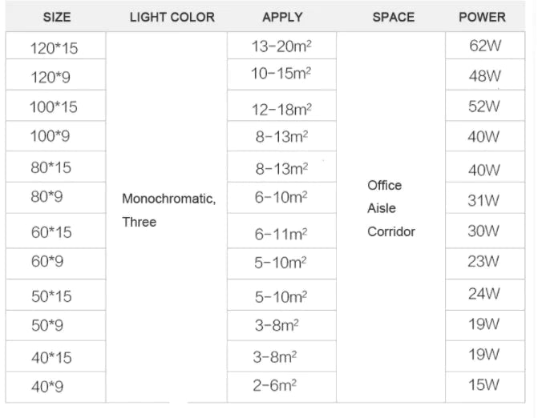The height and width of the screenshot is (418, 546).
Task: Click the 31W power cell
Action: 483,201
